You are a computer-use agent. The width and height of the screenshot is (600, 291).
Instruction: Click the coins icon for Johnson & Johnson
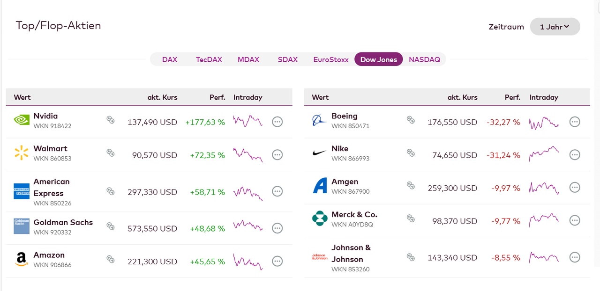click(411, 257)
